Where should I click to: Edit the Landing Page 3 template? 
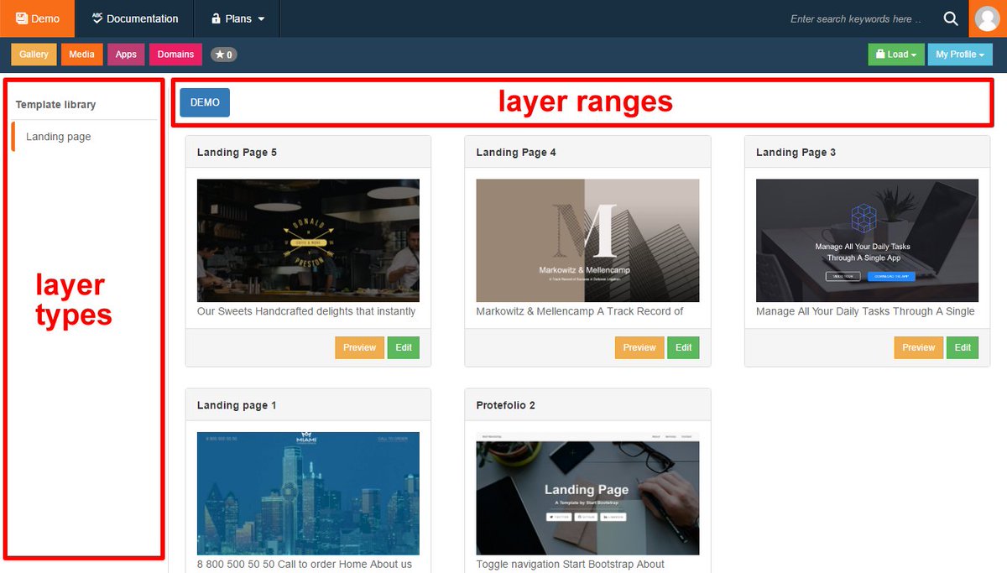[x=963, y=347]
